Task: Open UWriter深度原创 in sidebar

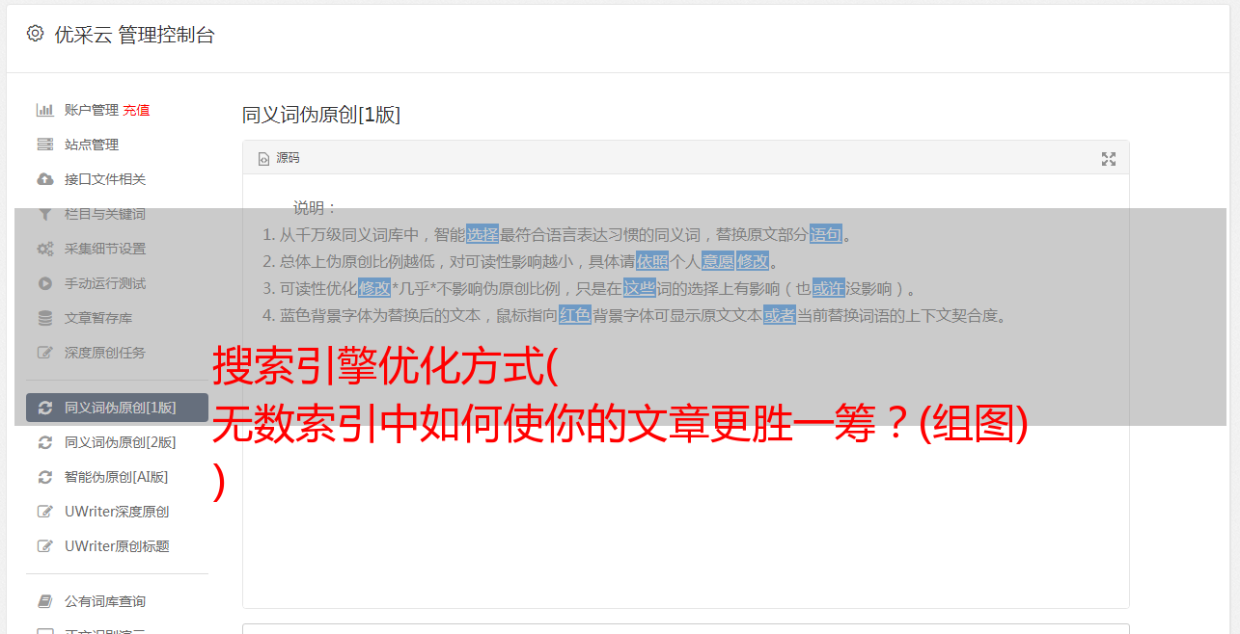Action: [x=117, y=512]
